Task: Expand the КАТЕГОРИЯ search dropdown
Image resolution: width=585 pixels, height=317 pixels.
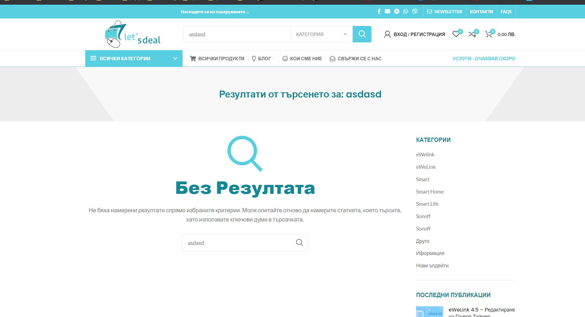Action: [321, 34]
